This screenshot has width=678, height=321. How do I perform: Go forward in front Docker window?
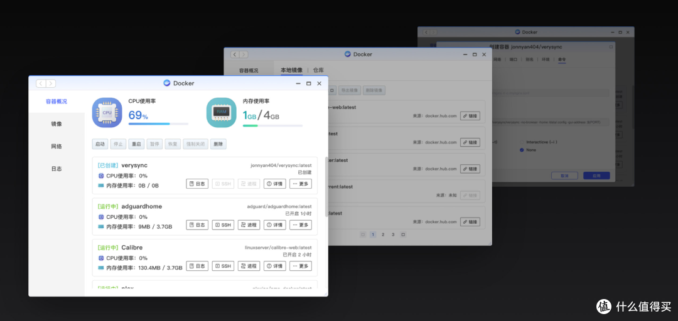51,83
